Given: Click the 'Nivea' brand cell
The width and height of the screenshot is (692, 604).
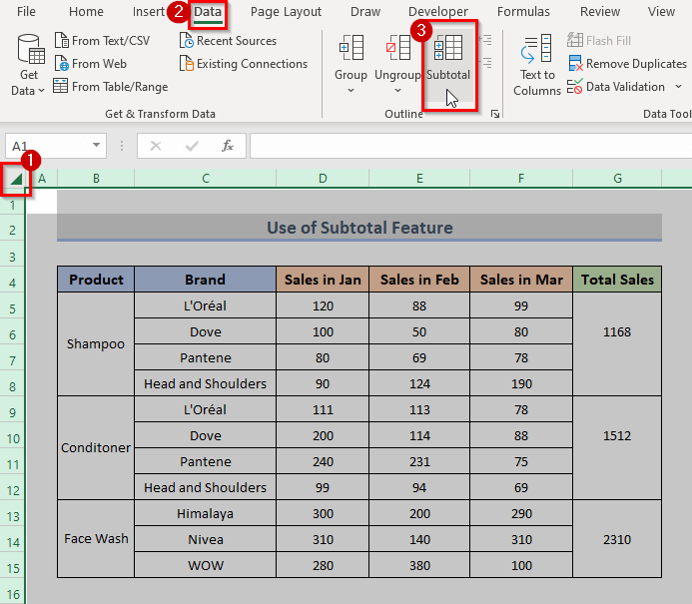Looking at the screenshot, I should pos(206,539).
